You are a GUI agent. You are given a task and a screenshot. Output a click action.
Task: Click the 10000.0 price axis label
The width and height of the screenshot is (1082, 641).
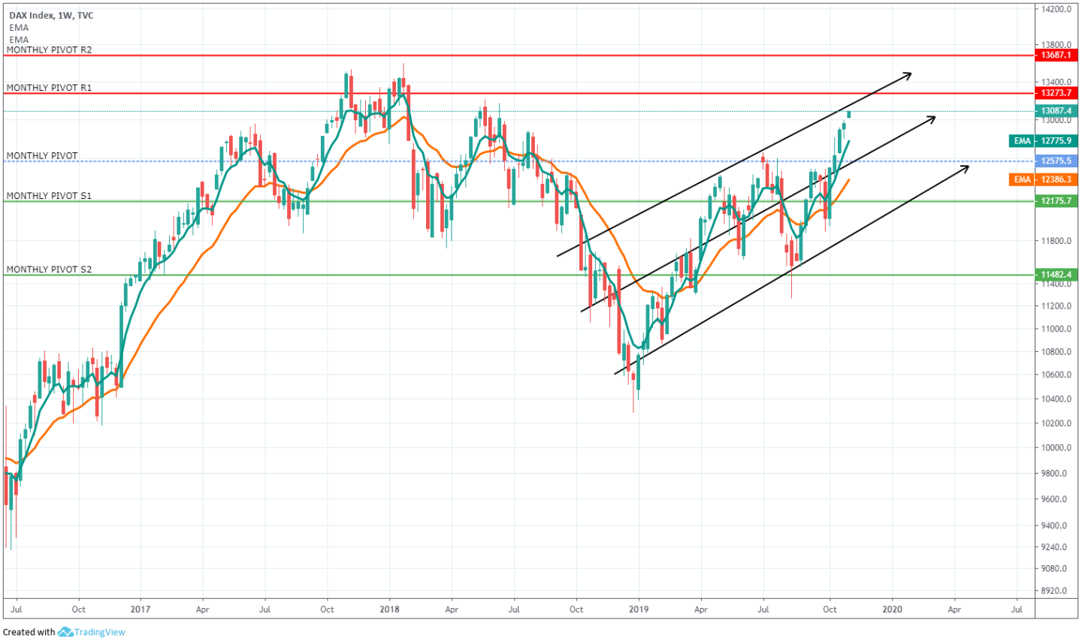coord(1056,448)
